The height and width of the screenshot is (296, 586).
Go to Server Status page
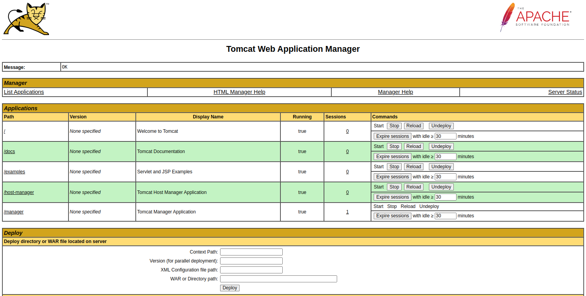coord(565,92)
